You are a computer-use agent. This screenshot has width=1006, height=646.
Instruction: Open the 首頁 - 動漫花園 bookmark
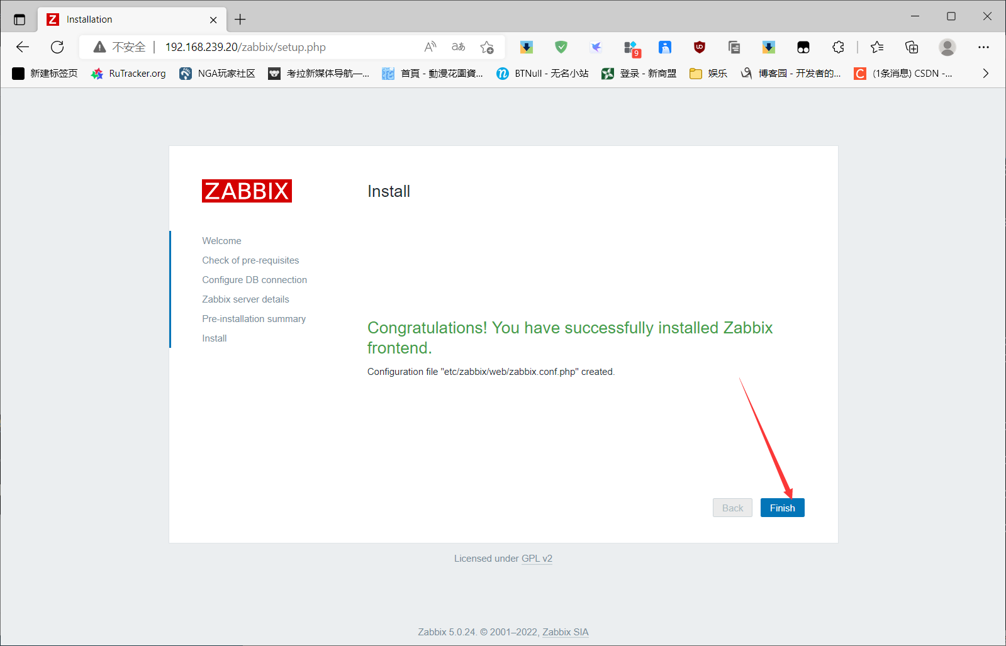pos(433,74)
